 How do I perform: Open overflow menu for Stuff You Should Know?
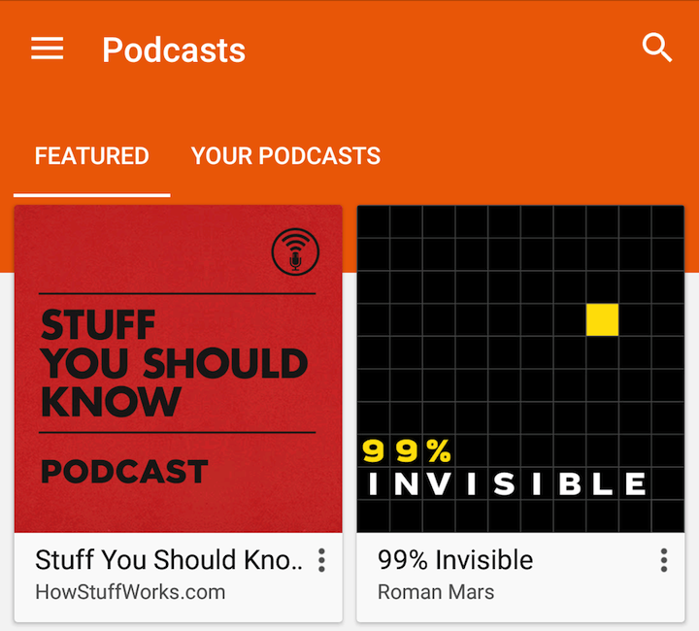321,560
